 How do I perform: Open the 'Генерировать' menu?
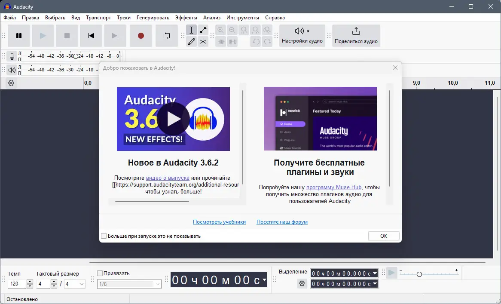153,18
